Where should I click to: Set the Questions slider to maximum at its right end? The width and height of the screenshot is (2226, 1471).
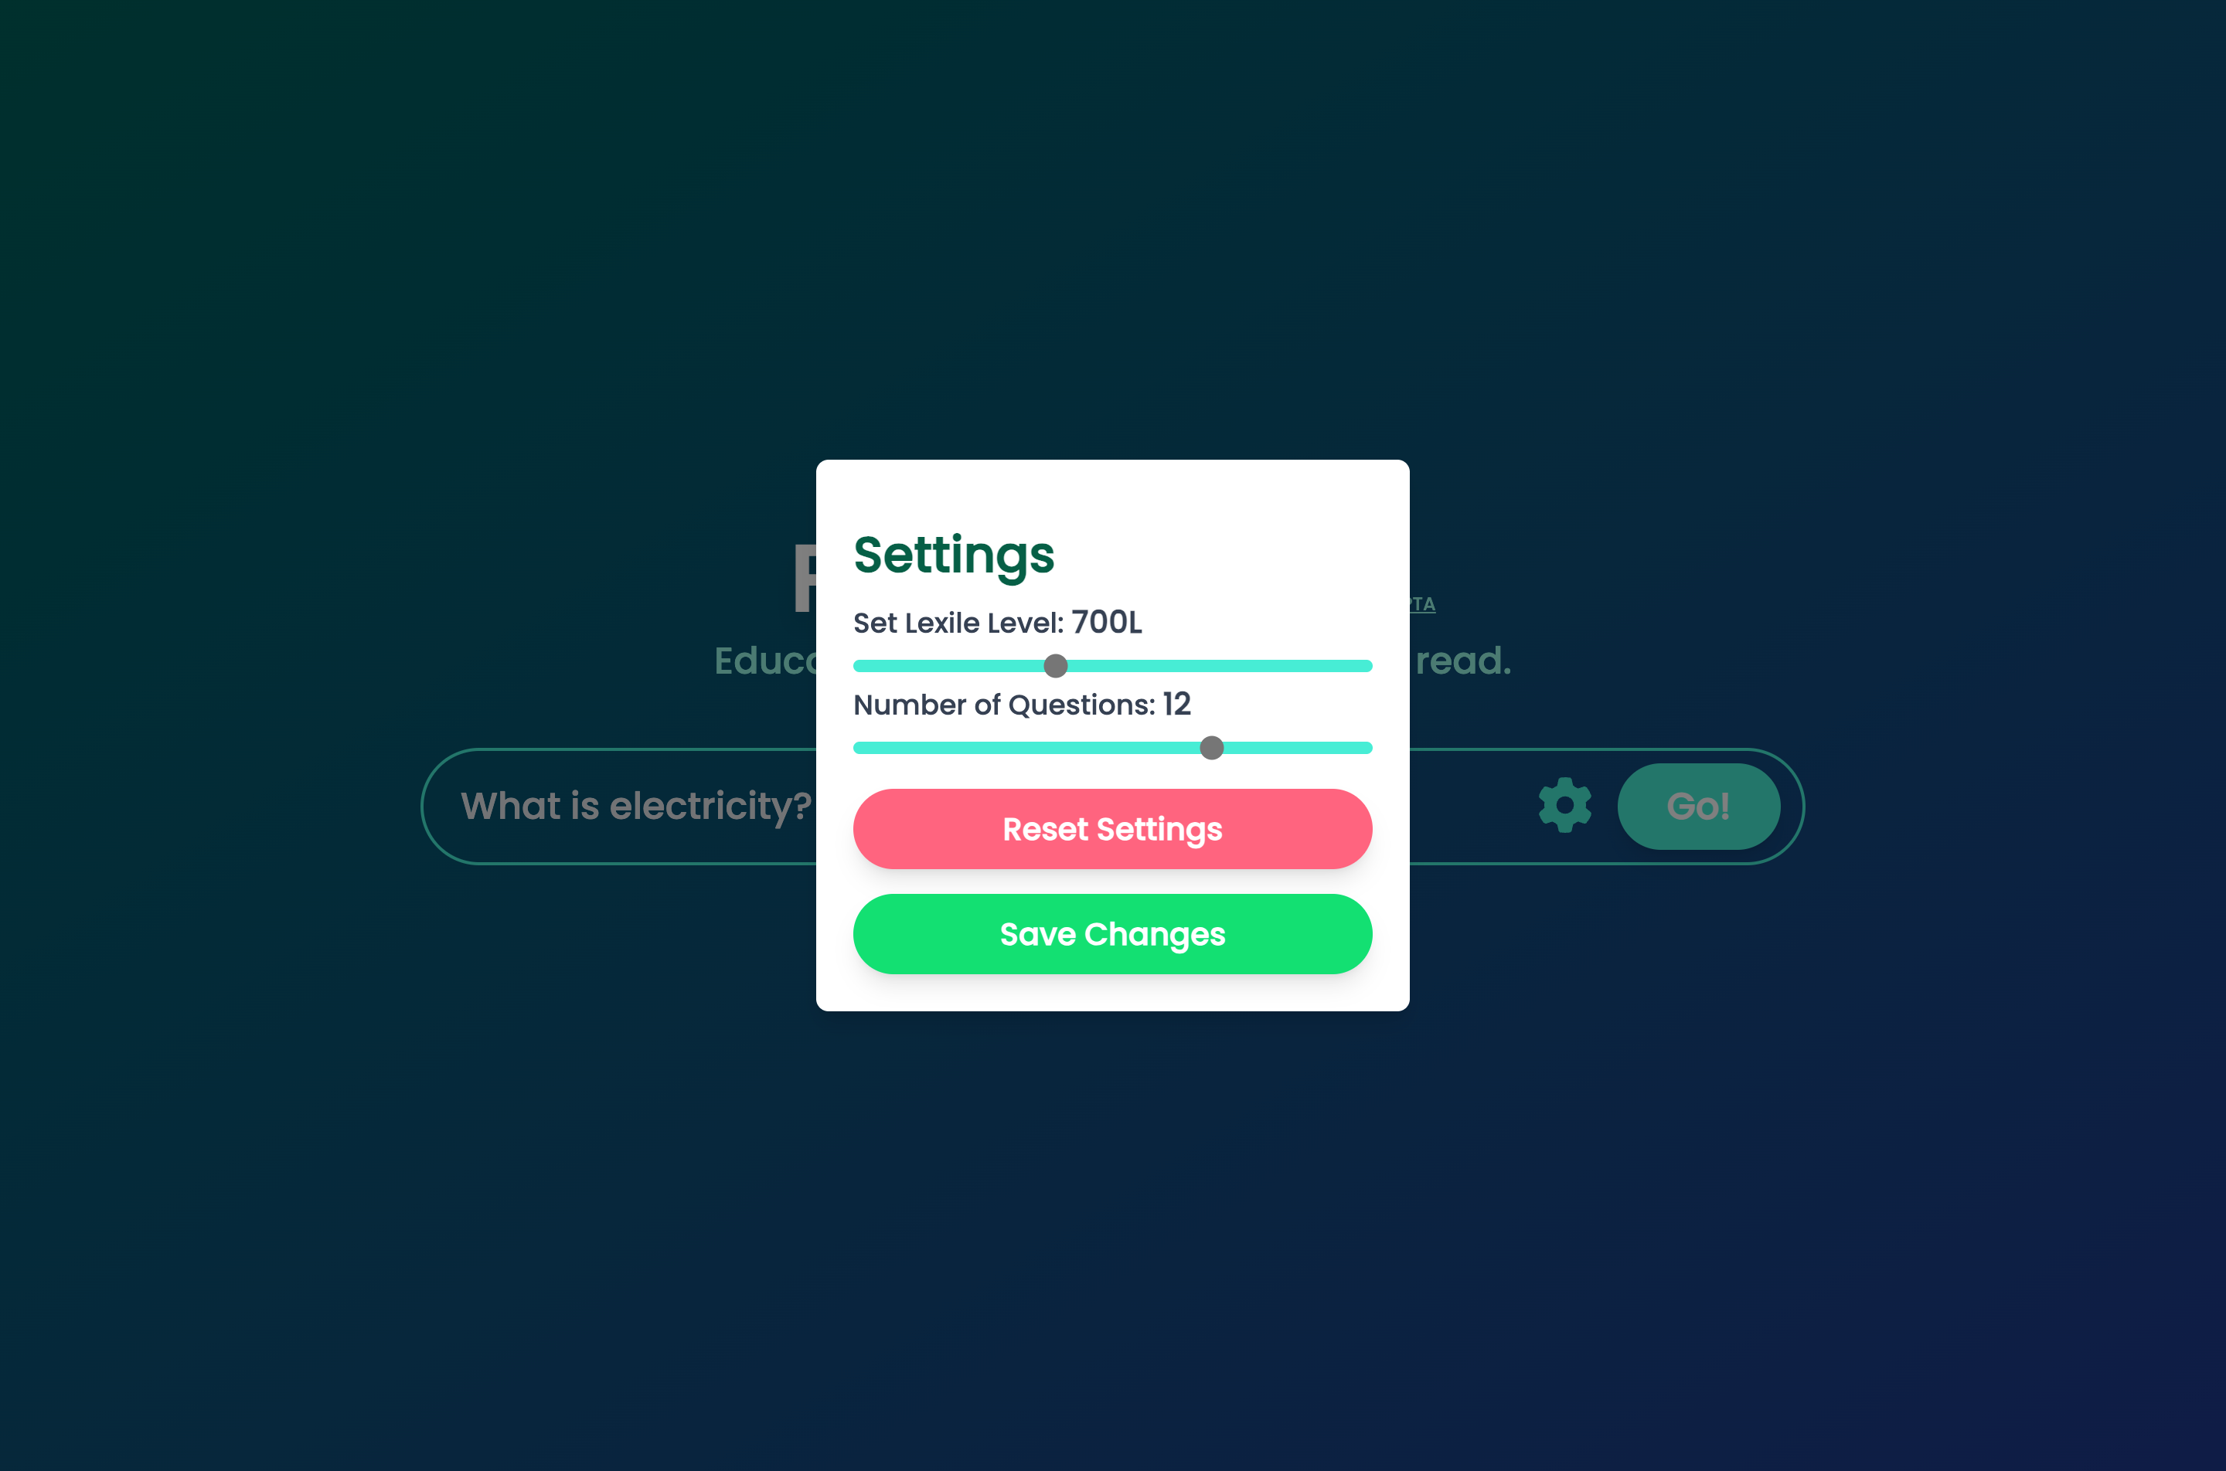(1367, 748)
